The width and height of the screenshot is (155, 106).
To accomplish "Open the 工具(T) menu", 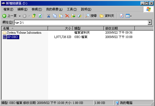I will (x=72, y=9).
